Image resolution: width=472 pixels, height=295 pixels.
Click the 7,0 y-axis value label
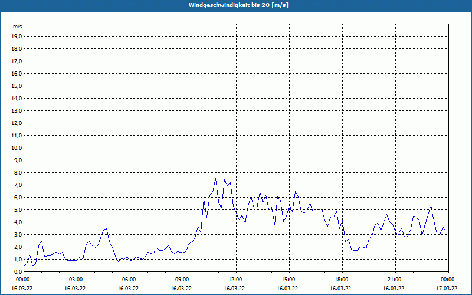[18, 185]
